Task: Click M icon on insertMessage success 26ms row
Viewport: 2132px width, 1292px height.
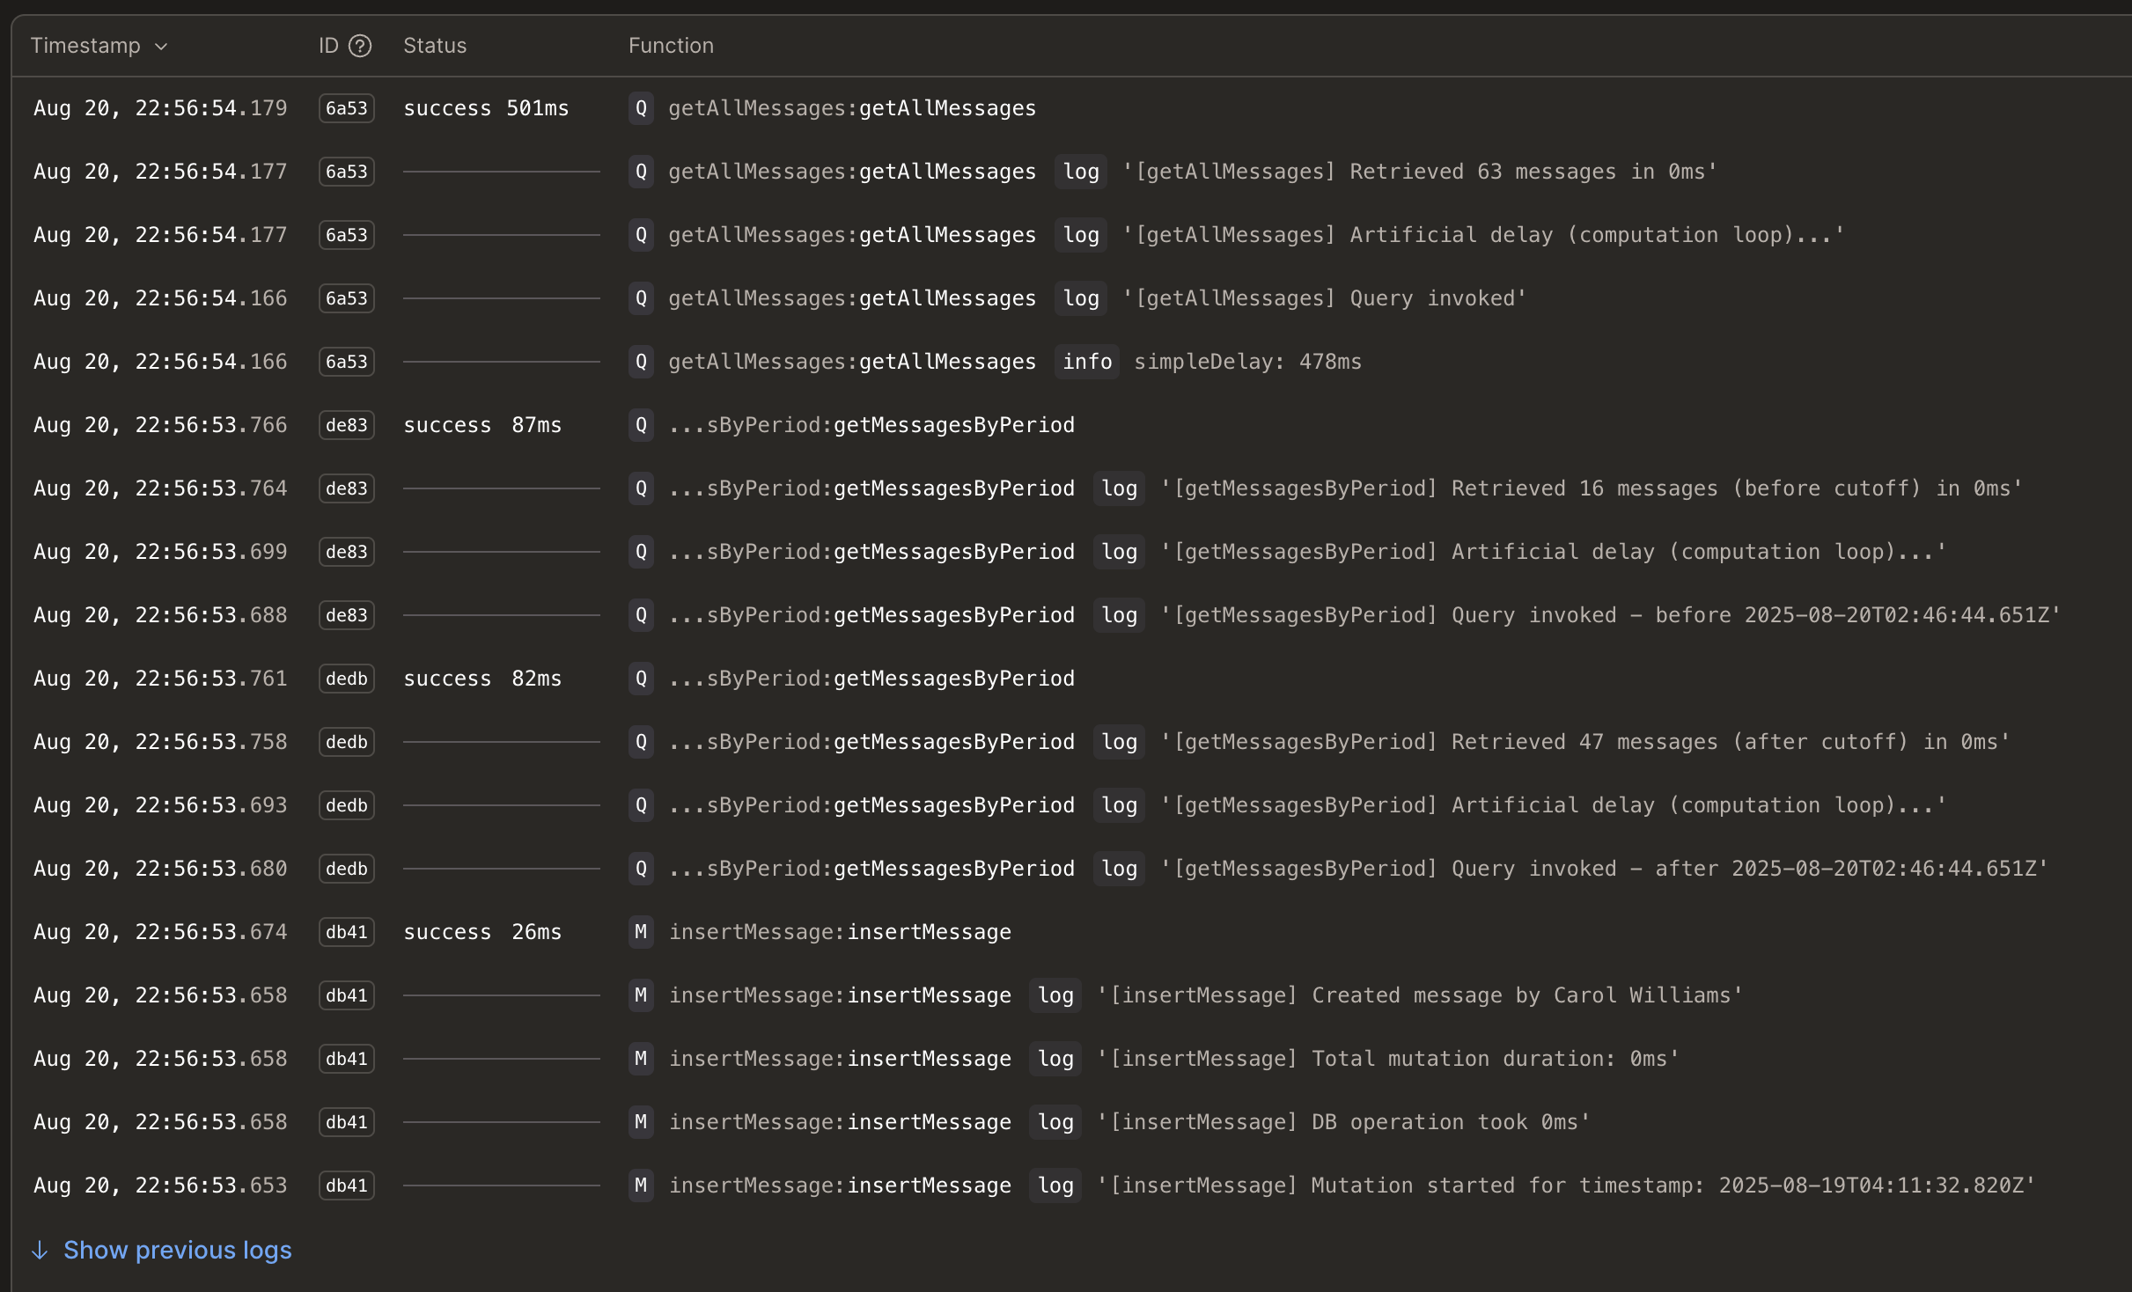Action: (641, 932)
